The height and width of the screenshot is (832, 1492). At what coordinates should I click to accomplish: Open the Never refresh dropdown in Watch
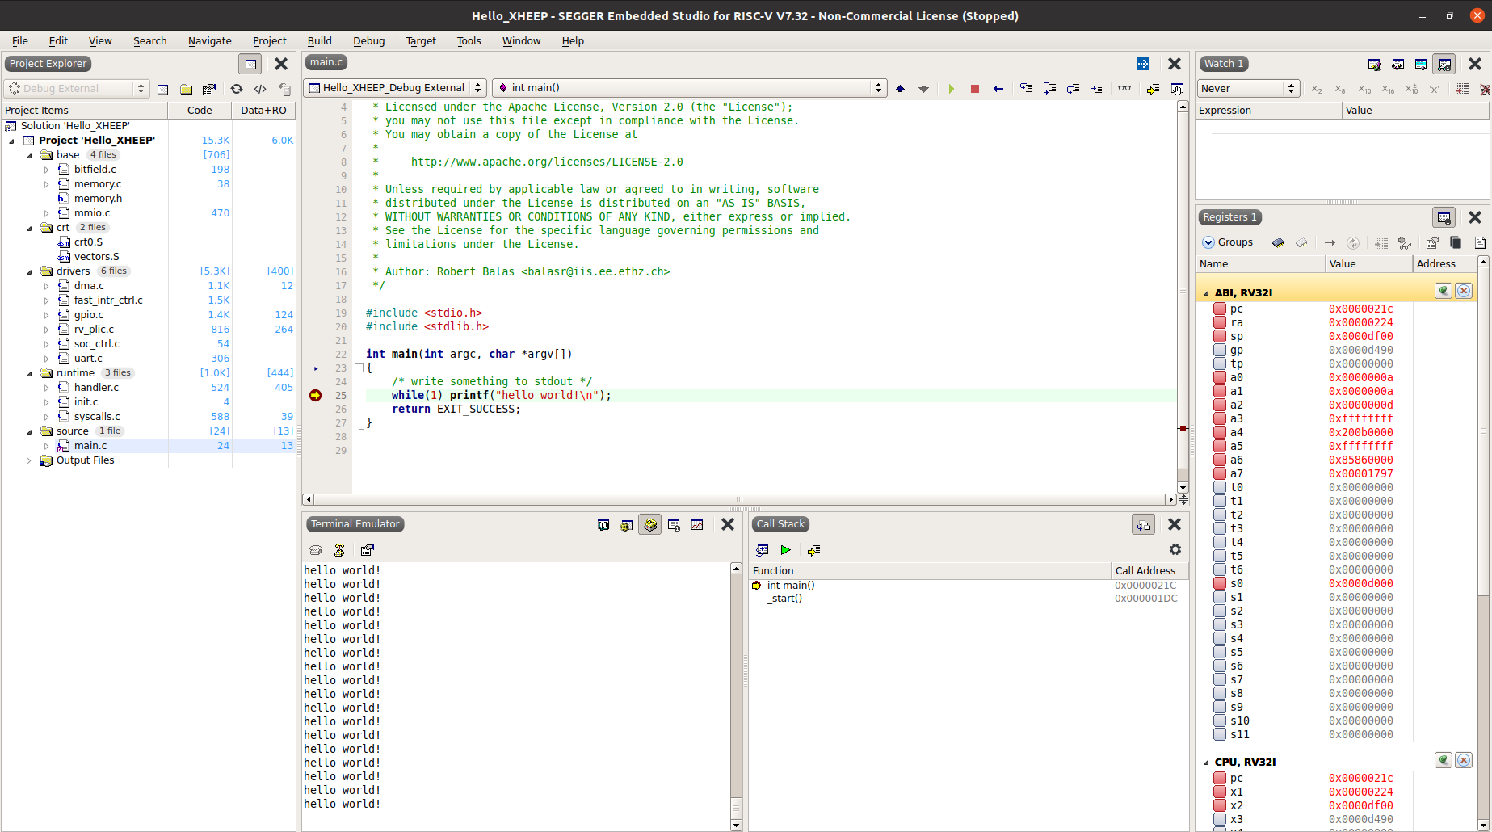1247,89
